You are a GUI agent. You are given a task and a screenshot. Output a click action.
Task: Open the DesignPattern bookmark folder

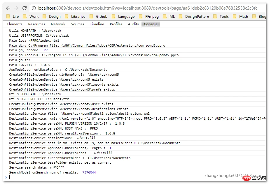click(x=194, y=16)
